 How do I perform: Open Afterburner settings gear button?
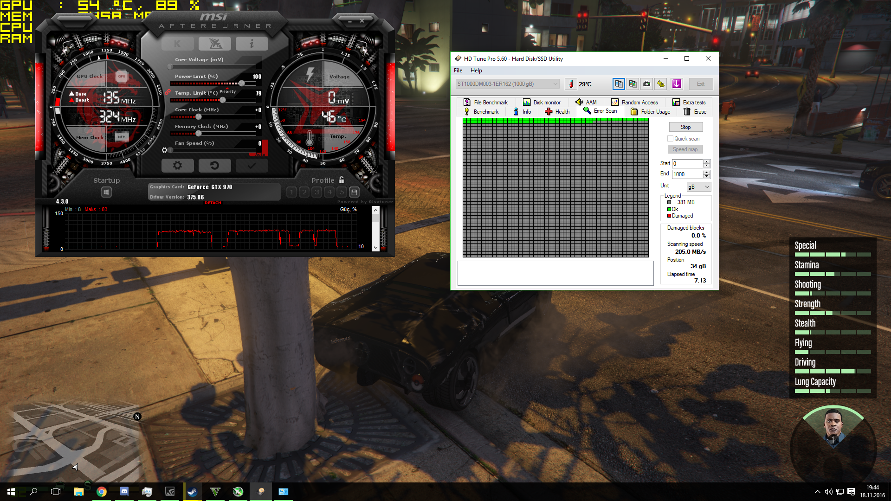point(177,165)
